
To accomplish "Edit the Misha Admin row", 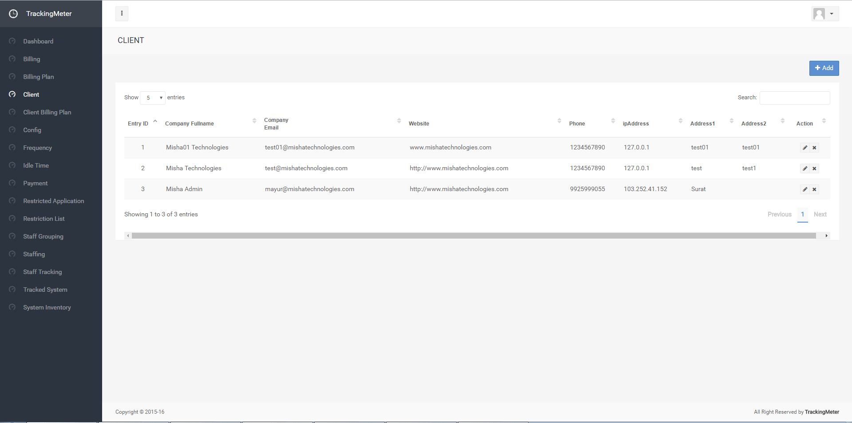I will coord(804,189).
